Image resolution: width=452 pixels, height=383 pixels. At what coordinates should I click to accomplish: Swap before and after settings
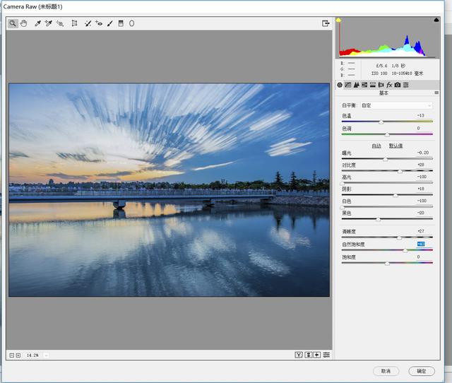(x=308, y=355)
